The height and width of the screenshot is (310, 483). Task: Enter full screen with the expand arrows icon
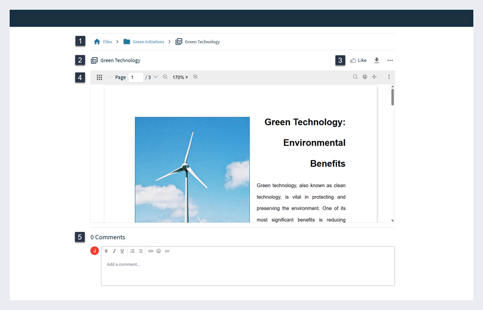374,77
